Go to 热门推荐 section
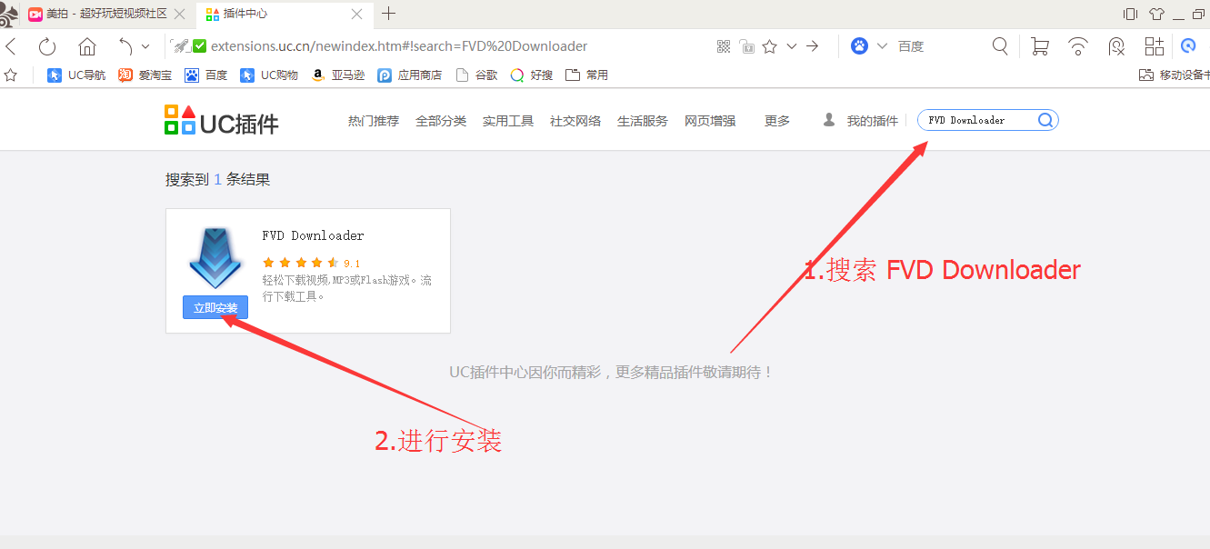 [x=374, y=121]
